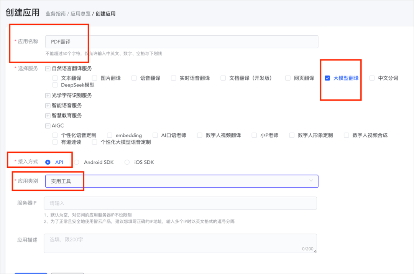Check the 数字人视频合成 checkbox
Screen dimensions: 414x274
tap(347, 135)
